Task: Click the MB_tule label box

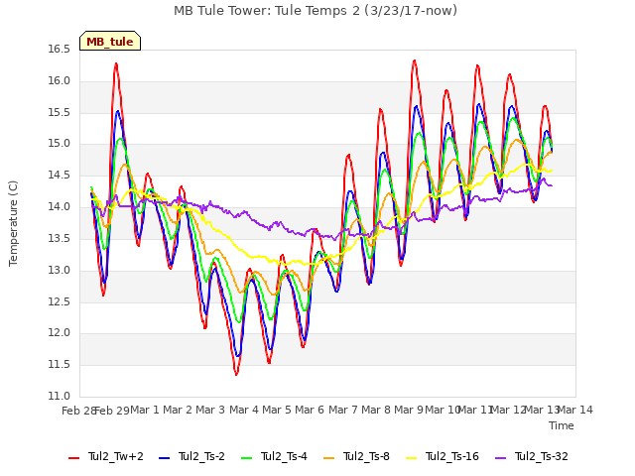Action: click(110, 41)
